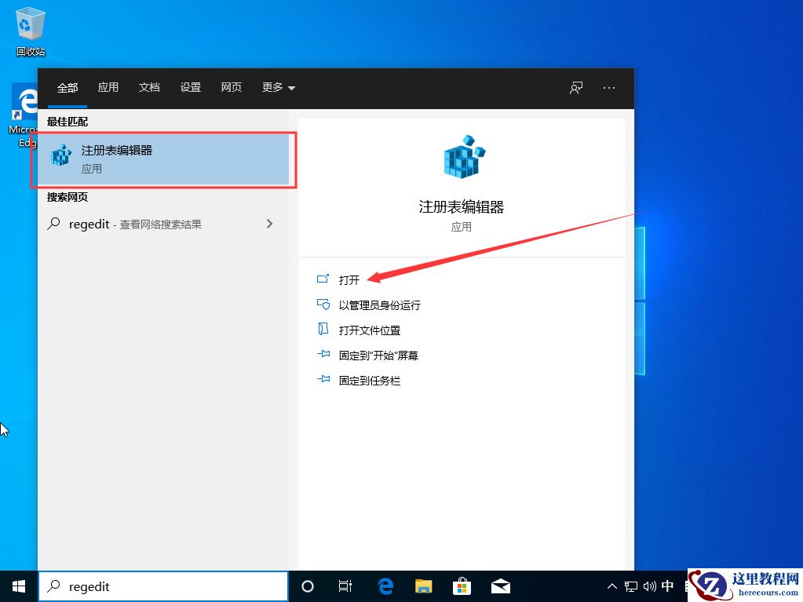803x602 pixels.
Task: Click the Cortana button on the taskbar
Action: (x=307, y=586)
